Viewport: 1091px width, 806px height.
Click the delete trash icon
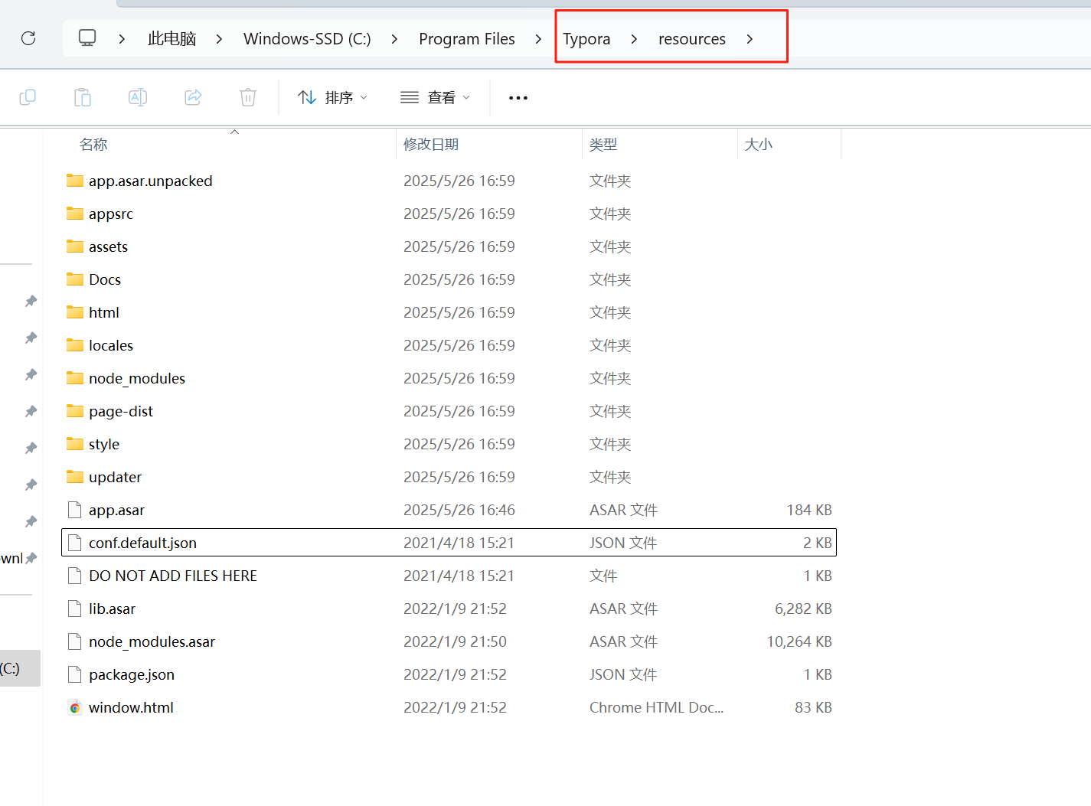248,97
